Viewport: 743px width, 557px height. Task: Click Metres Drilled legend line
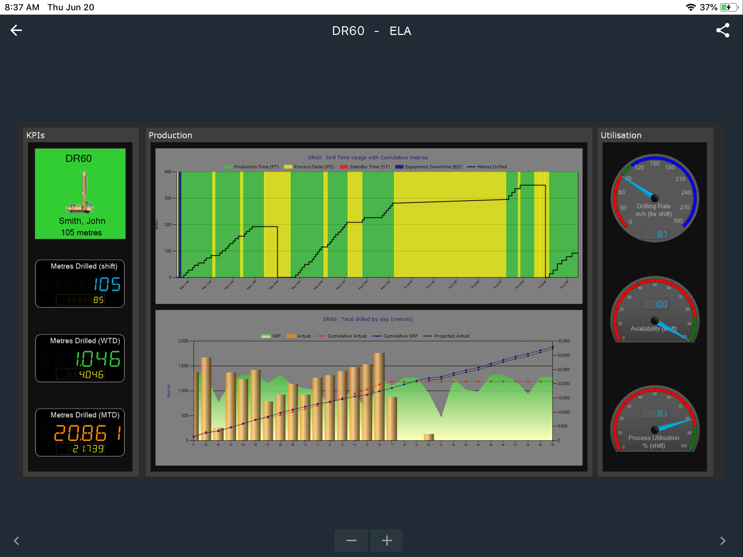click(471, 167)
